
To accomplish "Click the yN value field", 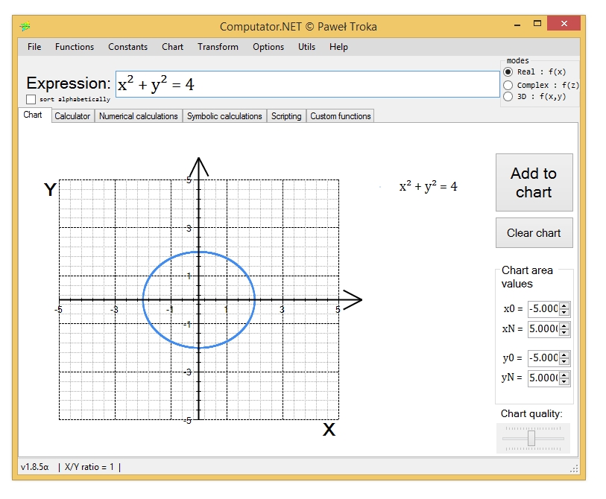I will (543, 378).
